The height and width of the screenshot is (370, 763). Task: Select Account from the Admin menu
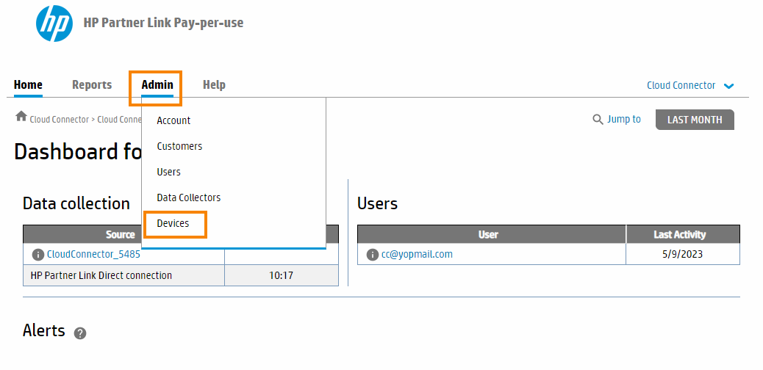173,120
